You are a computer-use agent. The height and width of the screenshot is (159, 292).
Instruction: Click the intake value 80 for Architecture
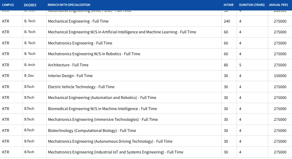(x=226, y=65)
